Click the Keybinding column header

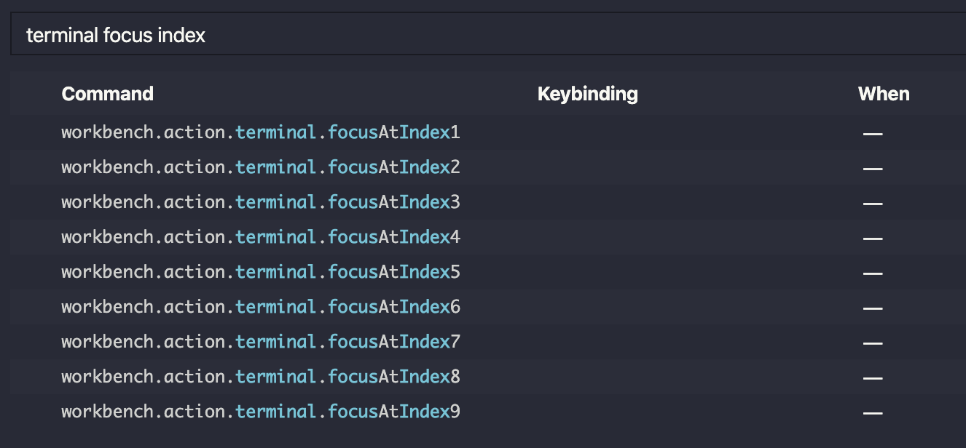587,93
